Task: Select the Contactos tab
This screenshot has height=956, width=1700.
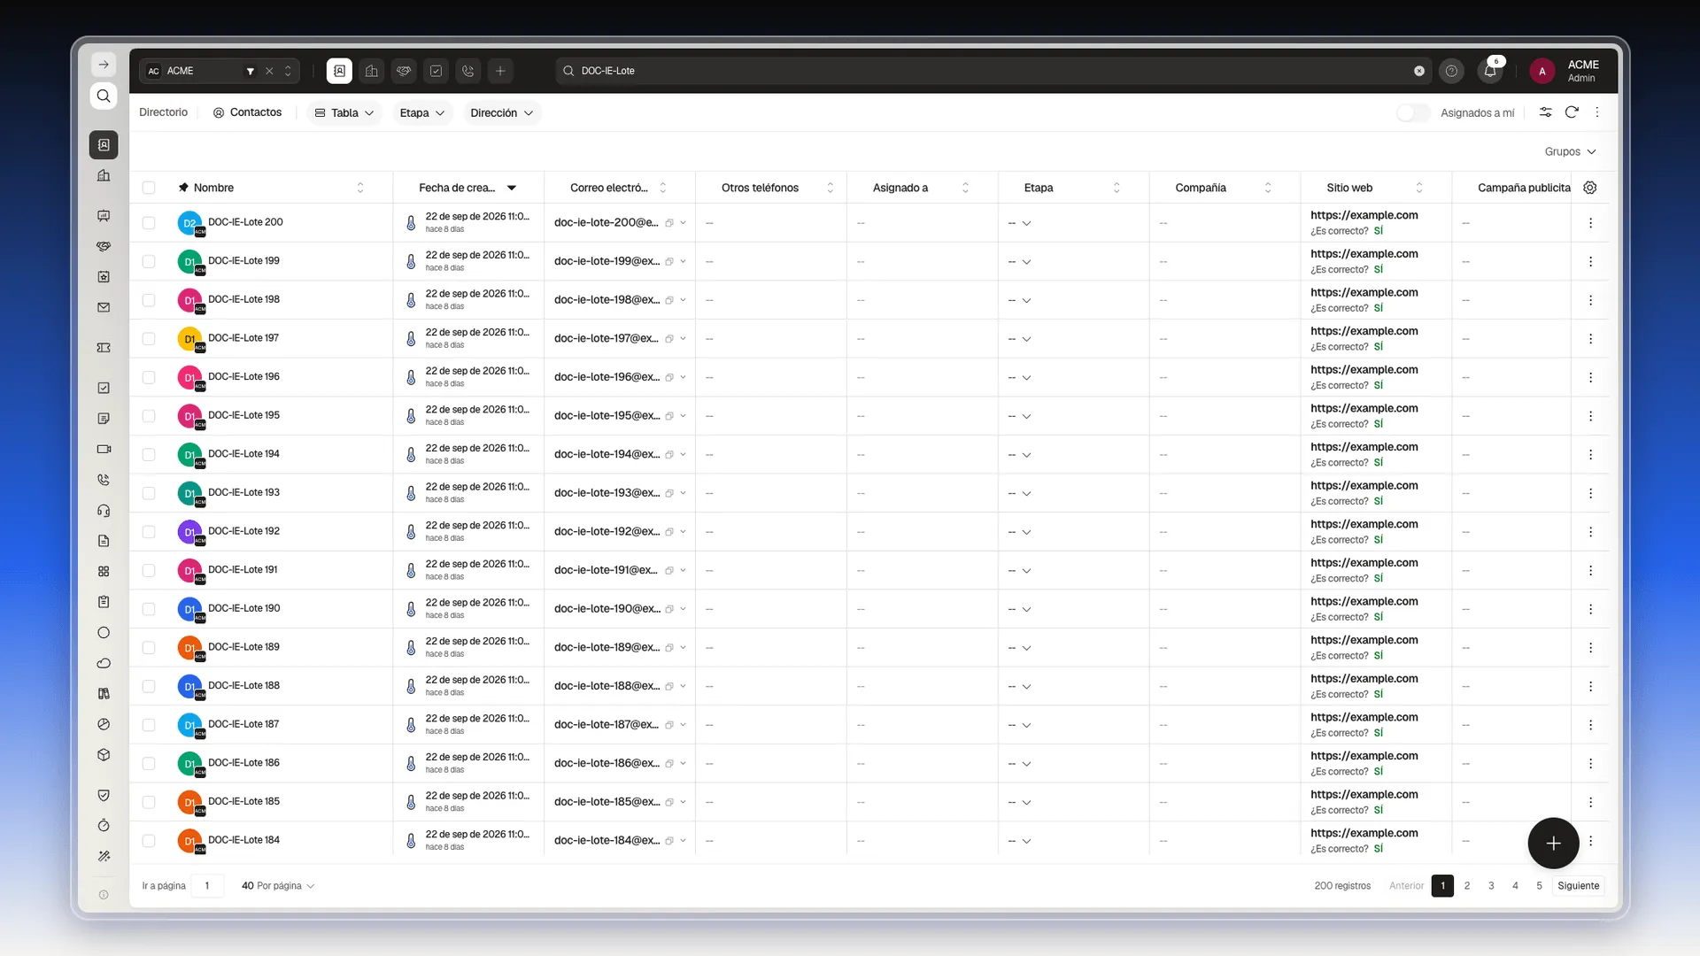Action: point(247,112)
